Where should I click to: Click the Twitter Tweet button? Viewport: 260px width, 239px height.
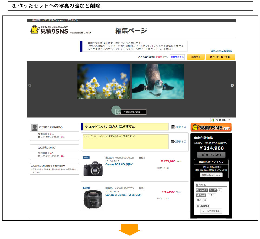pos(201,195)
